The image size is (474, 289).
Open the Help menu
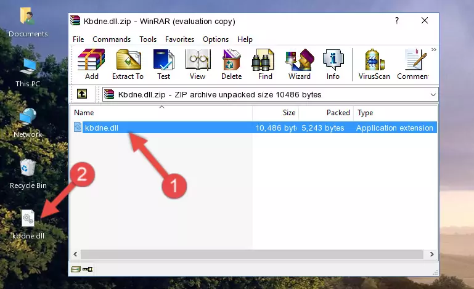pyautogui.click(x=245, y=39)
